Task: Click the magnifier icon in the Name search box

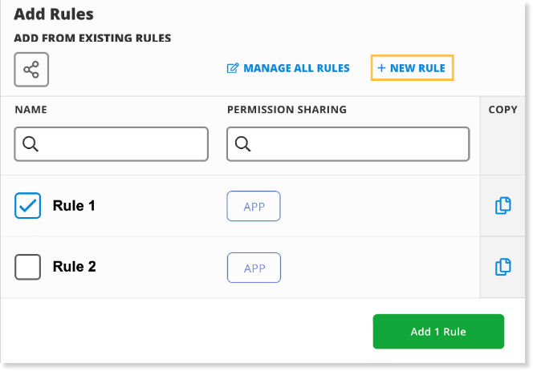Action: (31, 144)
